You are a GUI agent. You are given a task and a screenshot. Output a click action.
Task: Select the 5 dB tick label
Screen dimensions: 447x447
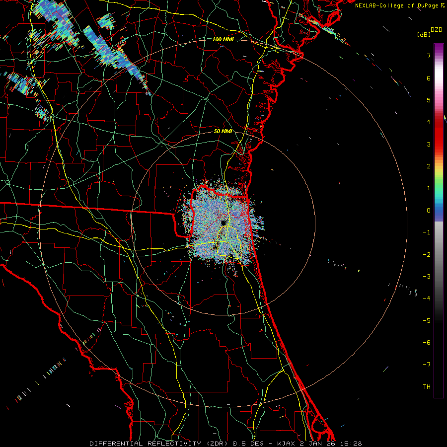(x=429, y=100)
